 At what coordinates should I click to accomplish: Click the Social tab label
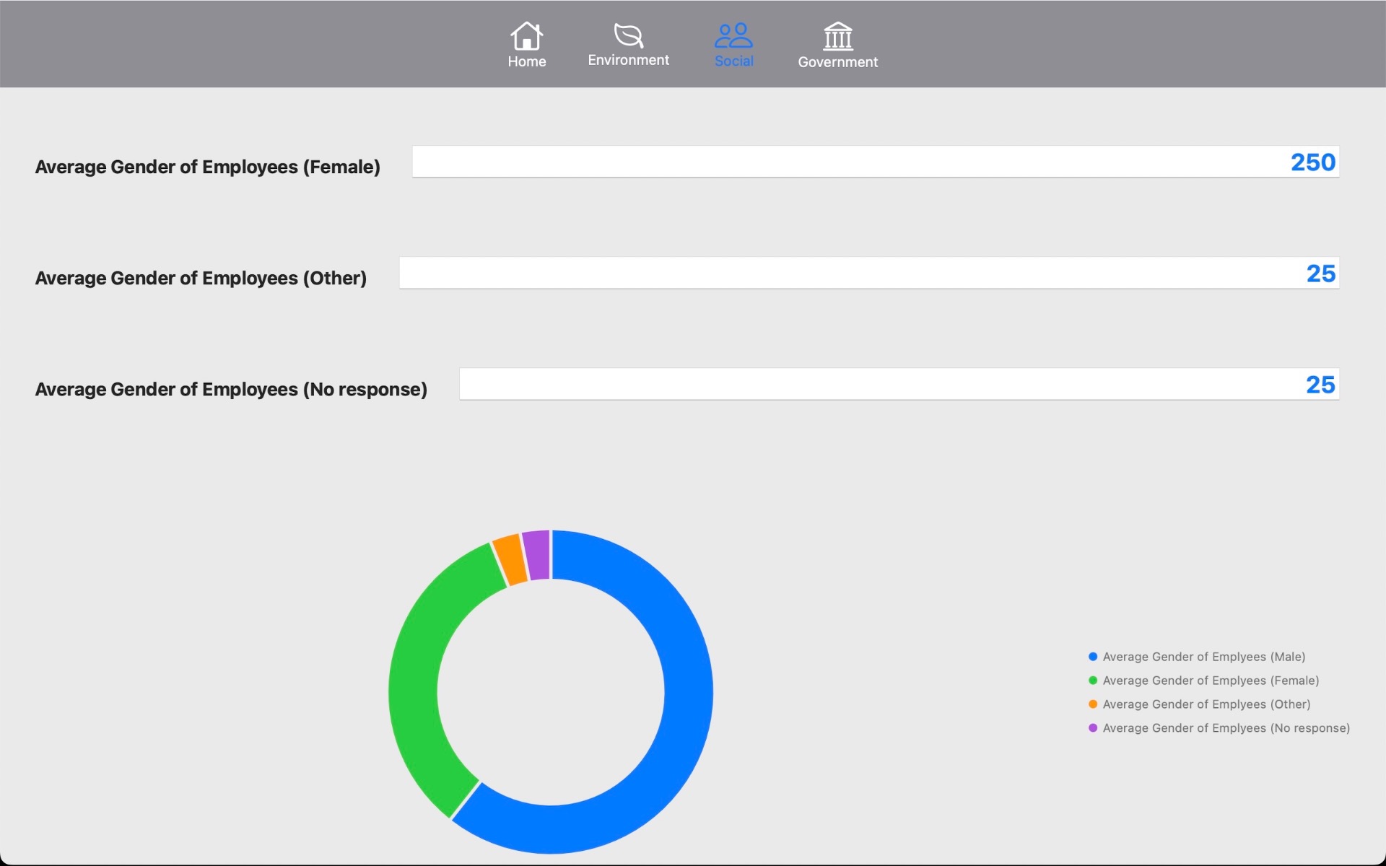(x=733, y=61)
